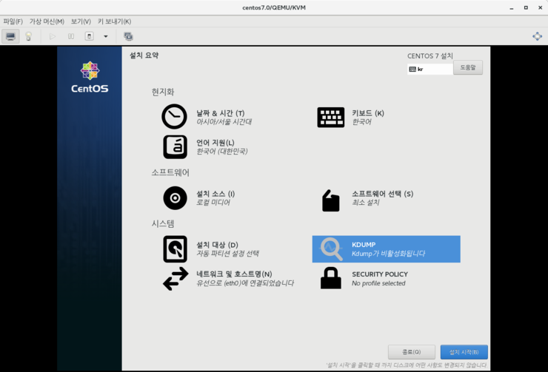Click the 자동 파티션 설정 선택 status text
The height and width of the screenshot is (372, 548).
click(227, 254)
